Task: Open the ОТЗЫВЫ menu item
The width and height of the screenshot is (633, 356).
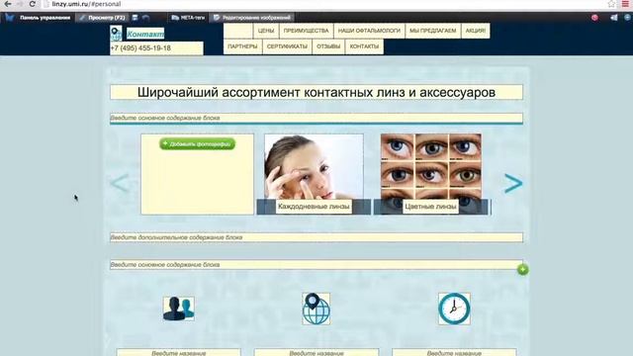Action: point(328,46)
